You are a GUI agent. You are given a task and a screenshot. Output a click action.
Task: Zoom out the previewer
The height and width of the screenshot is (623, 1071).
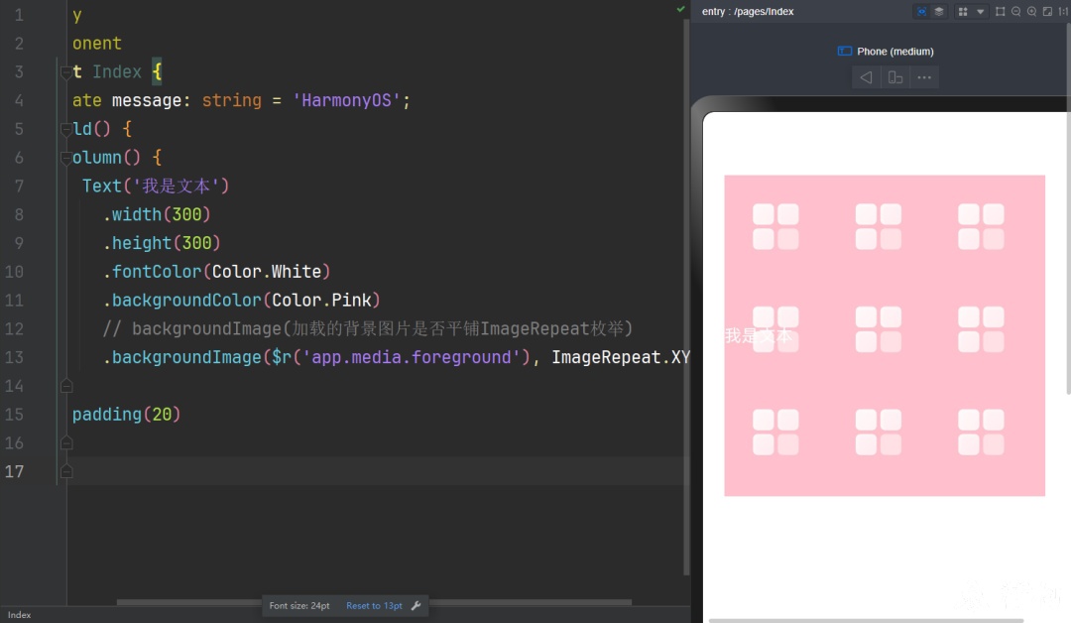pyautogui.click(x=1015, y=12)
